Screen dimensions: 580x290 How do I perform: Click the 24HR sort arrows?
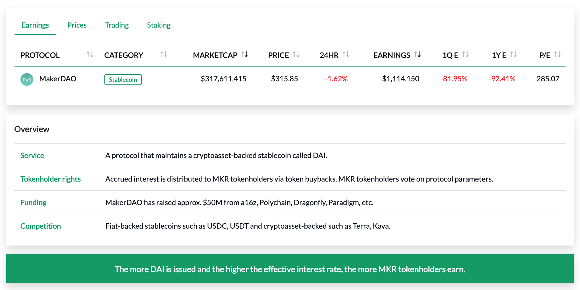click(346, 55)
